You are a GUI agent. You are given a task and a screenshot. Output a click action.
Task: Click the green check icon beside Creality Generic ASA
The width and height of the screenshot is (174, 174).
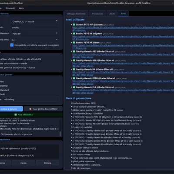click(x=74, y=60)
